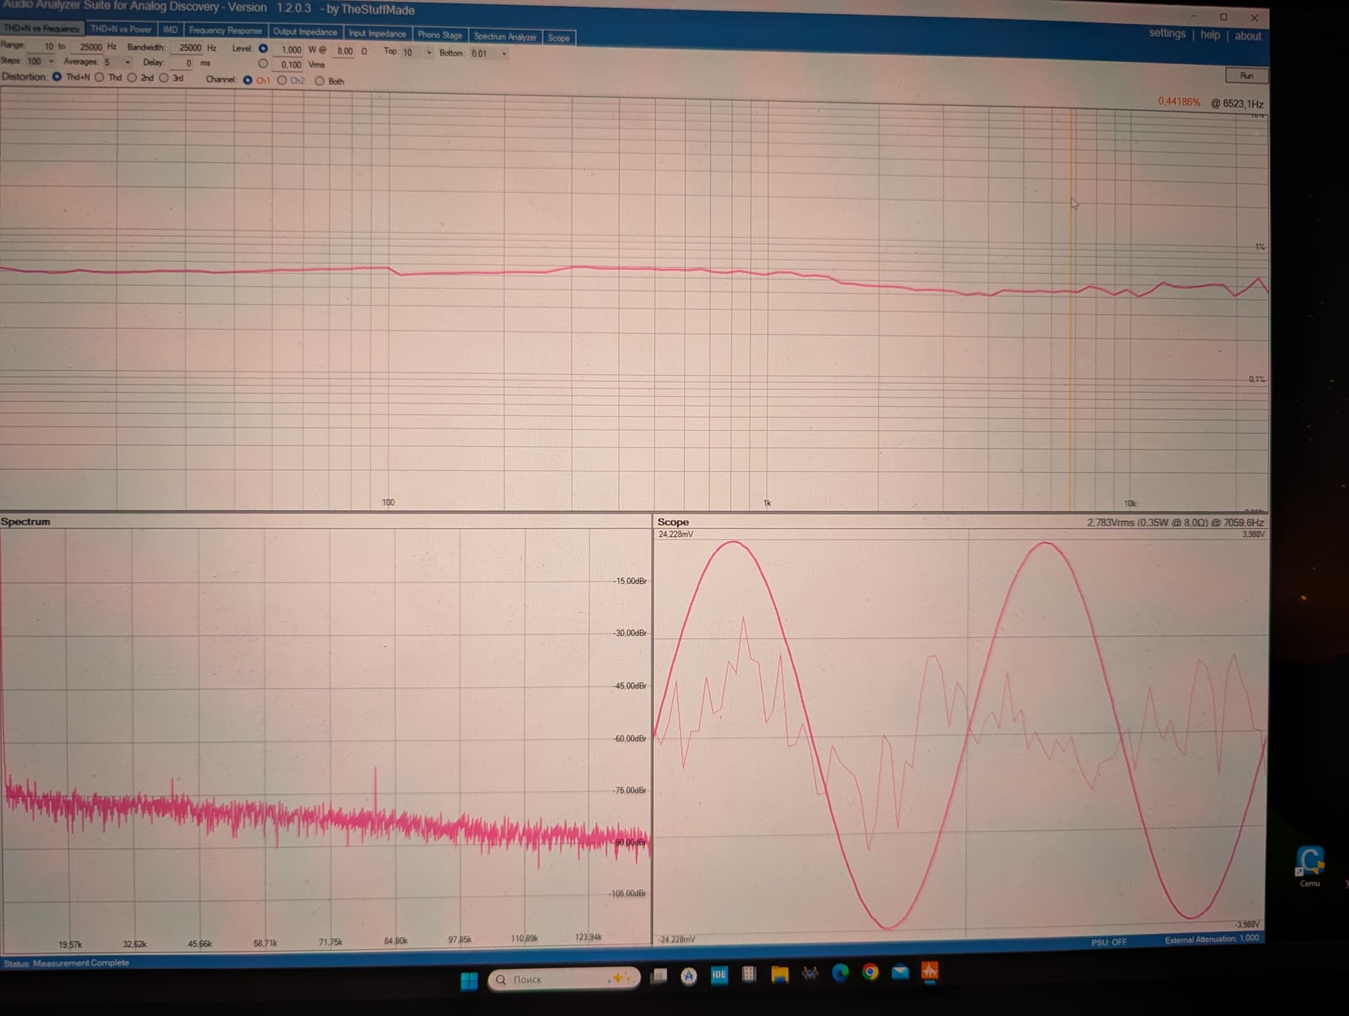Expand the Averages dropdown
This screenshot has height=1016, width=1349.
(x=127, y=62)
